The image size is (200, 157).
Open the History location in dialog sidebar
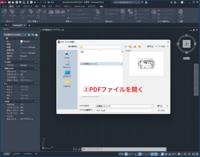pyautogui.click(x=67, y=54)
